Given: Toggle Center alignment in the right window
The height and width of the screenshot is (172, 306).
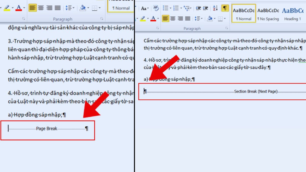Looking at the screenshot, I should click(x=173, y=18).
